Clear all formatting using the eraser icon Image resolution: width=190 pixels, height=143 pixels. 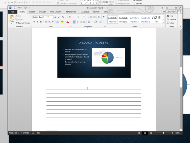70,17
